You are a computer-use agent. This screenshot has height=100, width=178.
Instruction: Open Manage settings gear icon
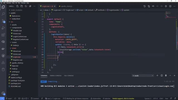point(3,93)
